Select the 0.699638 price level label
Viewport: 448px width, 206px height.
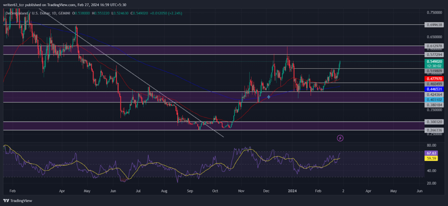[x=434, y=25]
